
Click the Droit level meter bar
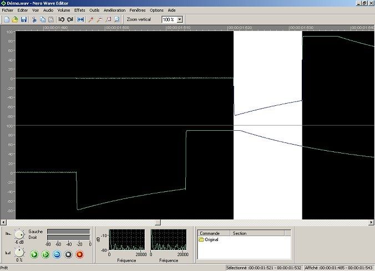[x=69, y=237]
